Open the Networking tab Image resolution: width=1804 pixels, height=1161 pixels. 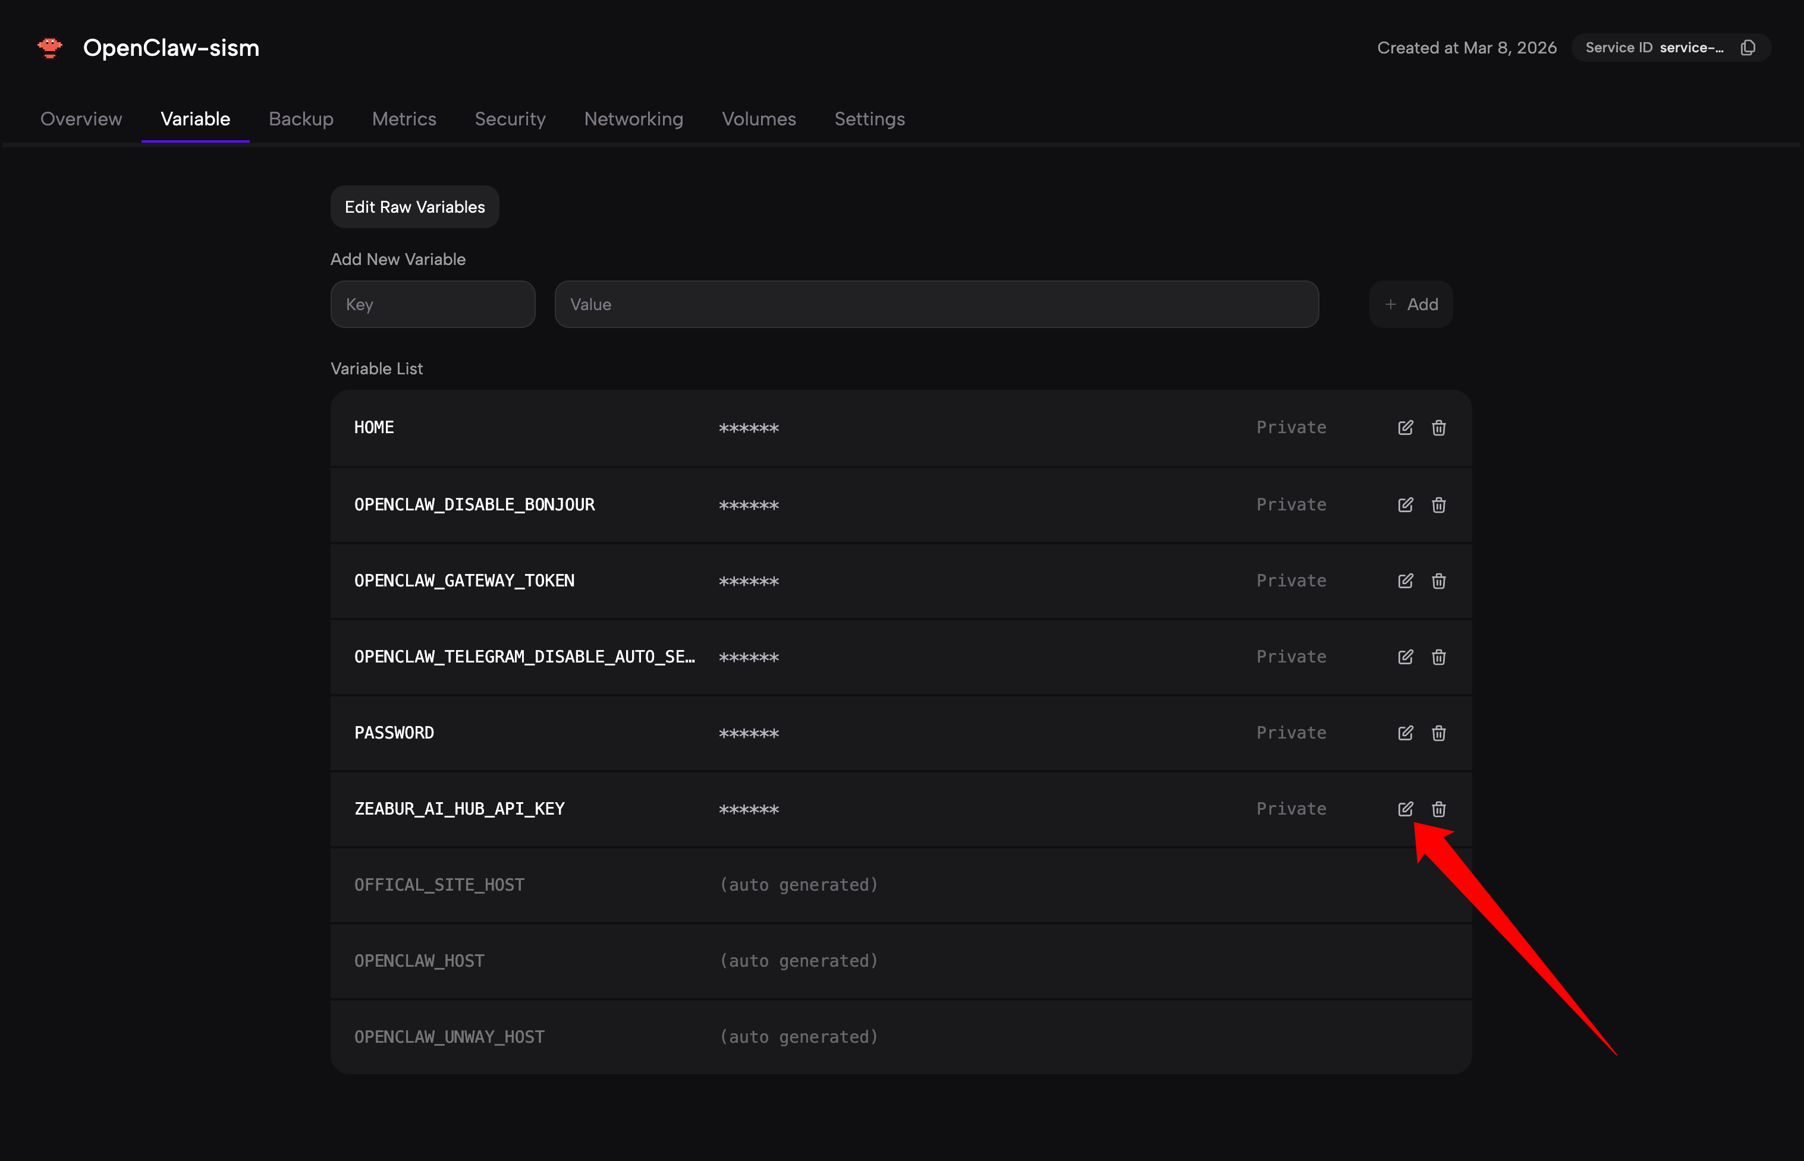click(x=633, y=119)
